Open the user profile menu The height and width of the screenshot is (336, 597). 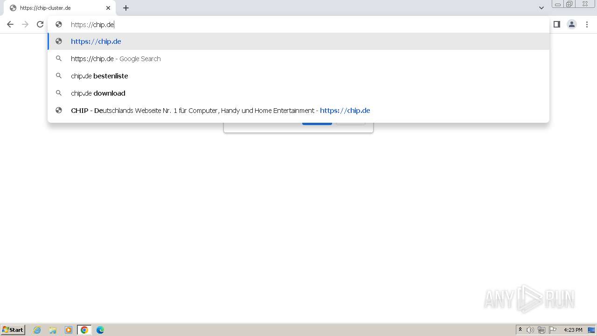[x=572, y=24]
